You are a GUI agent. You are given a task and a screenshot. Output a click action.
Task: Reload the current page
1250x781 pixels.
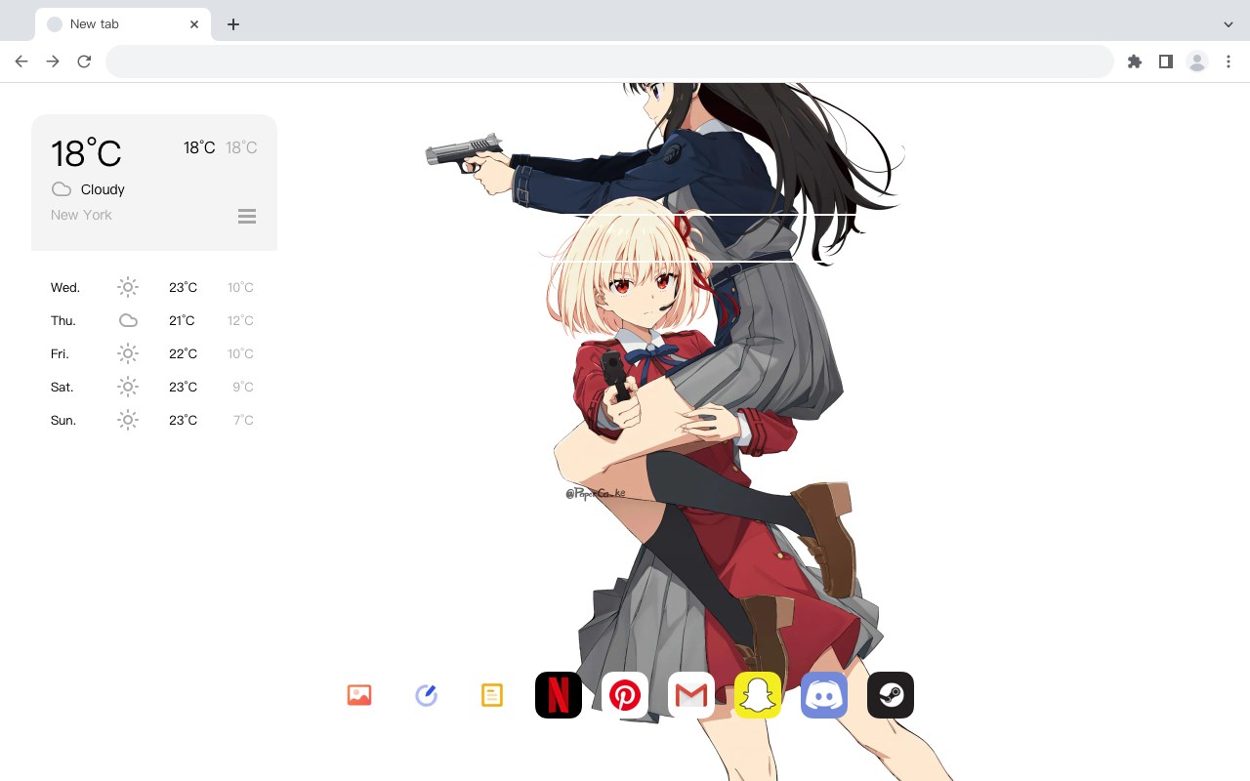84,62
